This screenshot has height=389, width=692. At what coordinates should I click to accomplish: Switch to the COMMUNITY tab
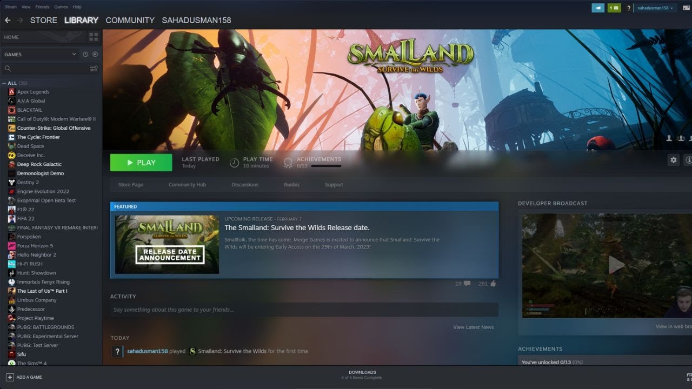130,20
